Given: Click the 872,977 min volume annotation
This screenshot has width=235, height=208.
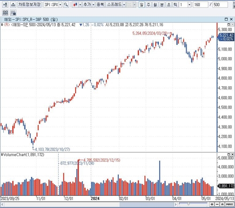Looking at the screenshot, I should (77, 163).
